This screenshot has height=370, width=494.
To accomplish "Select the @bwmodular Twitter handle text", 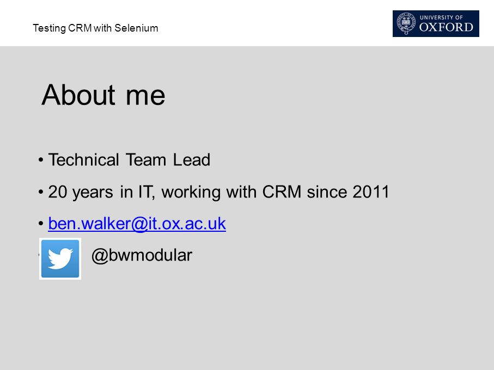I will click(142, 255).
